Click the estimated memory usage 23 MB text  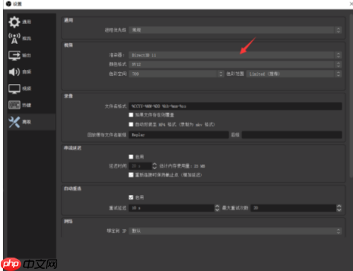(182, 166)
